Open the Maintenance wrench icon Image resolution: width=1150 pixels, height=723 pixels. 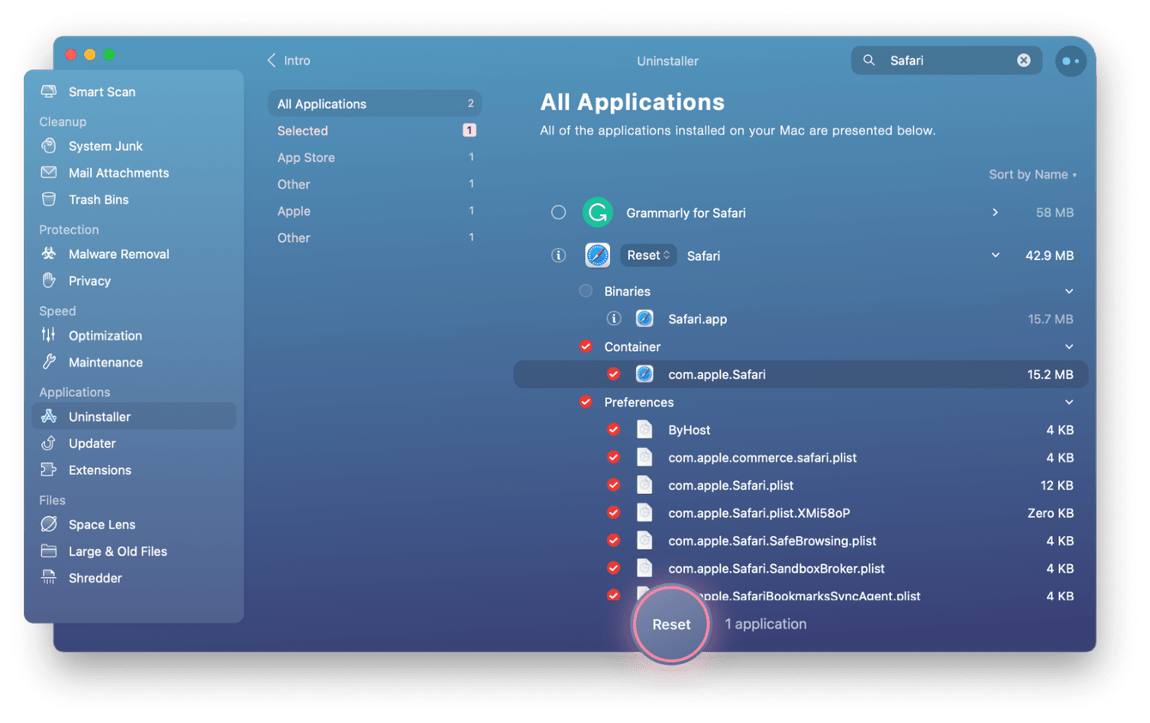tap(49, 362)
